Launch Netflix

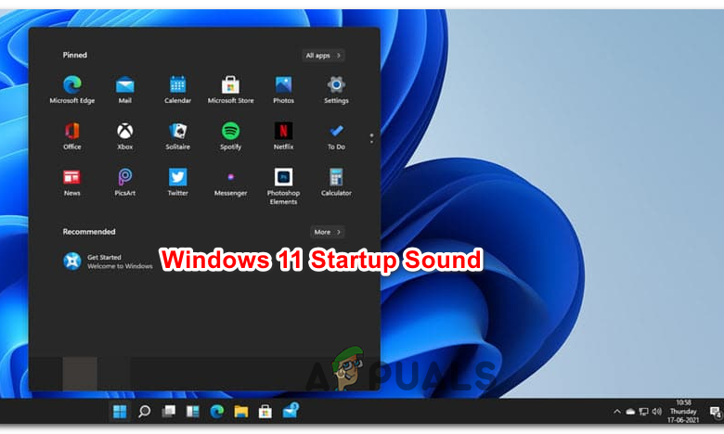283,136
